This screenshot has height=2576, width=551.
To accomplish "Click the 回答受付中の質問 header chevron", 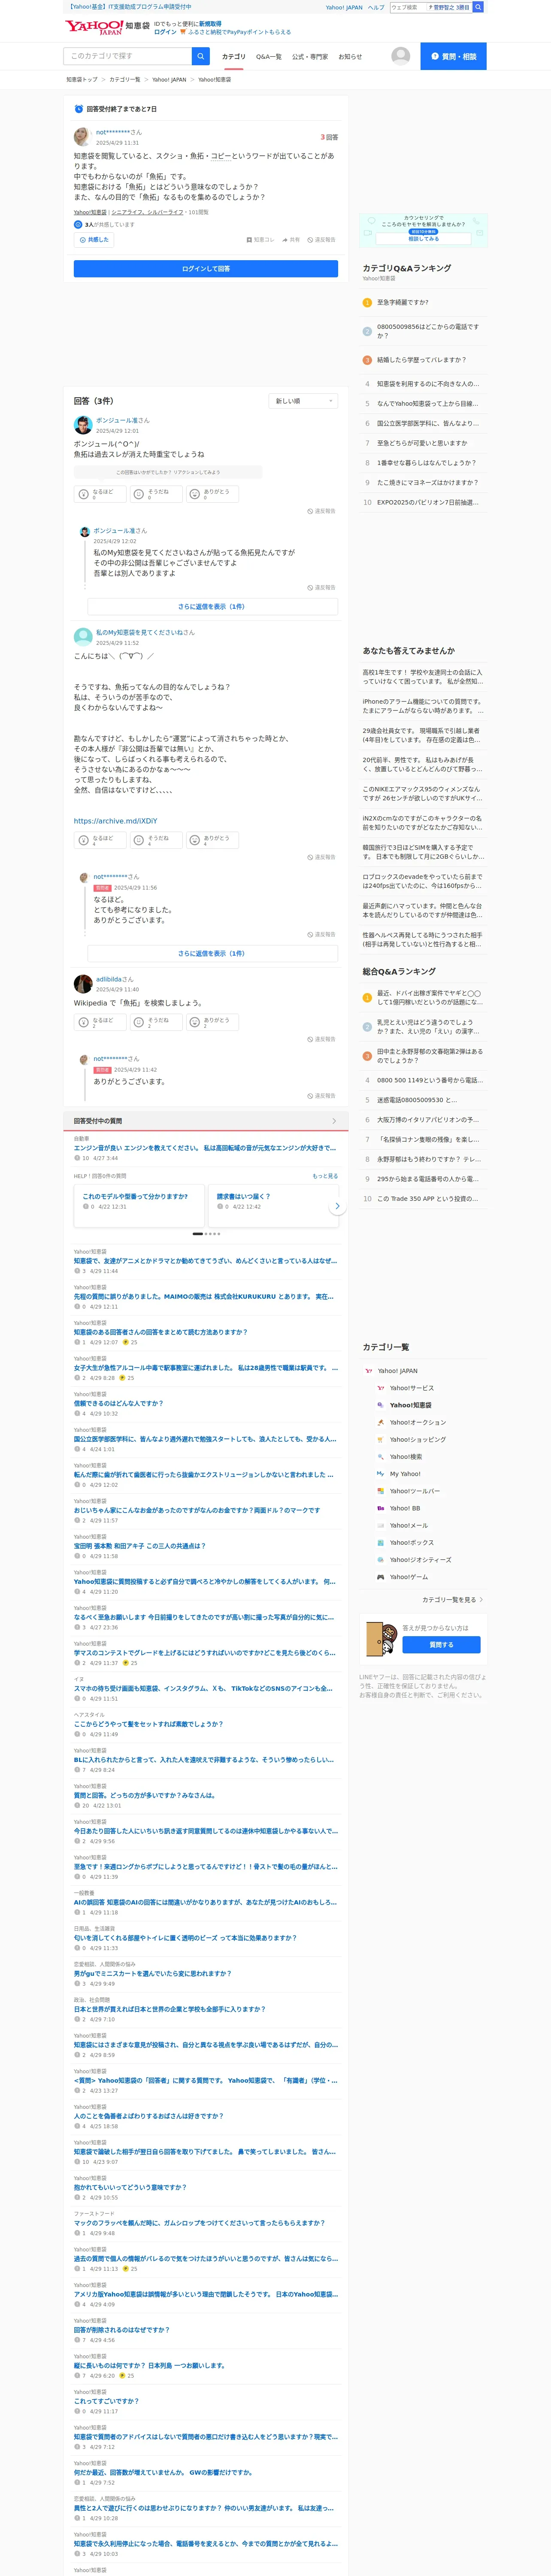I will 334,1121.
